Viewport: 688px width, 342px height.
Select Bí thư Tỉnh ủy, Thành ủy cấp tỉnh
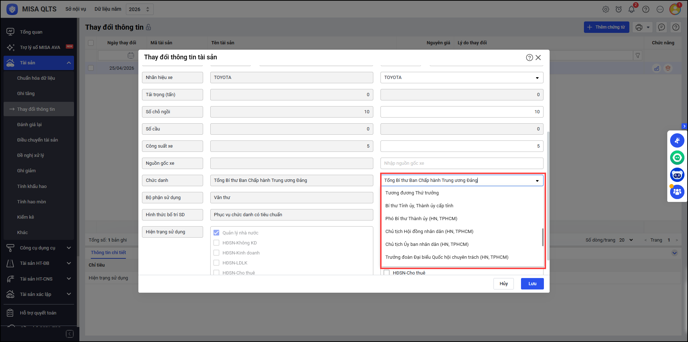tap(419, 206)
